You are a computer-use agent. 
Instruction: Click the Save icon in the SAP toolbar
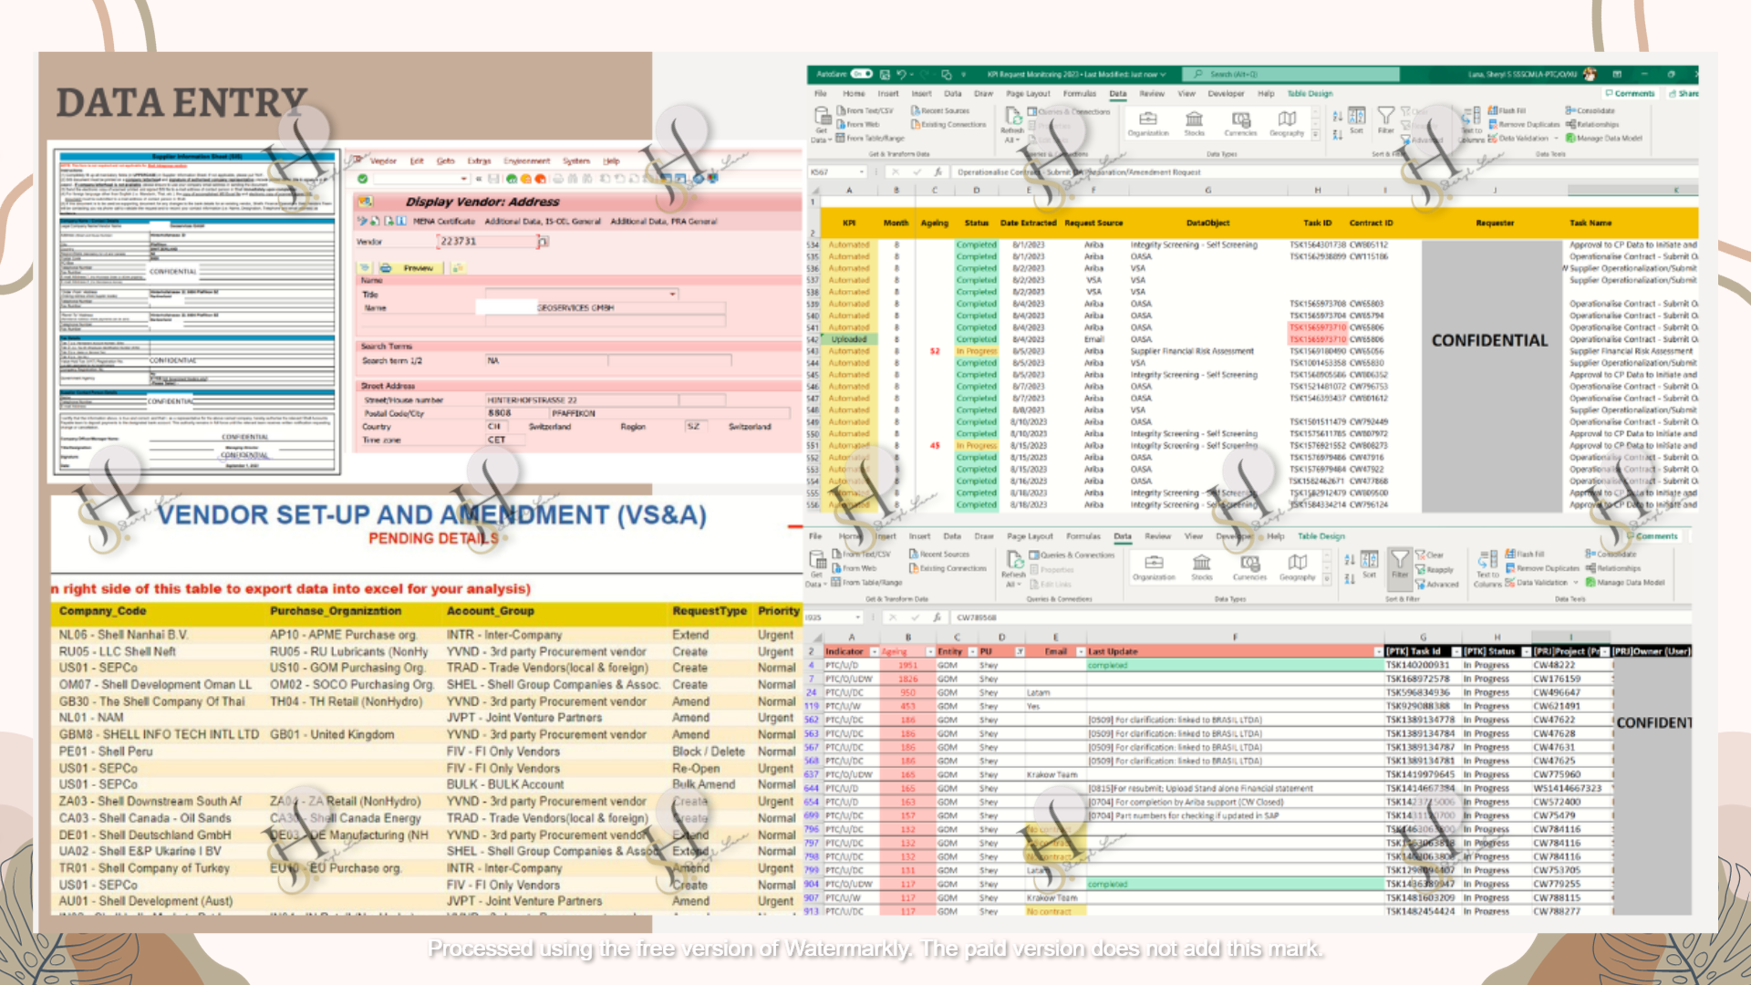click(x=493, y=179)
